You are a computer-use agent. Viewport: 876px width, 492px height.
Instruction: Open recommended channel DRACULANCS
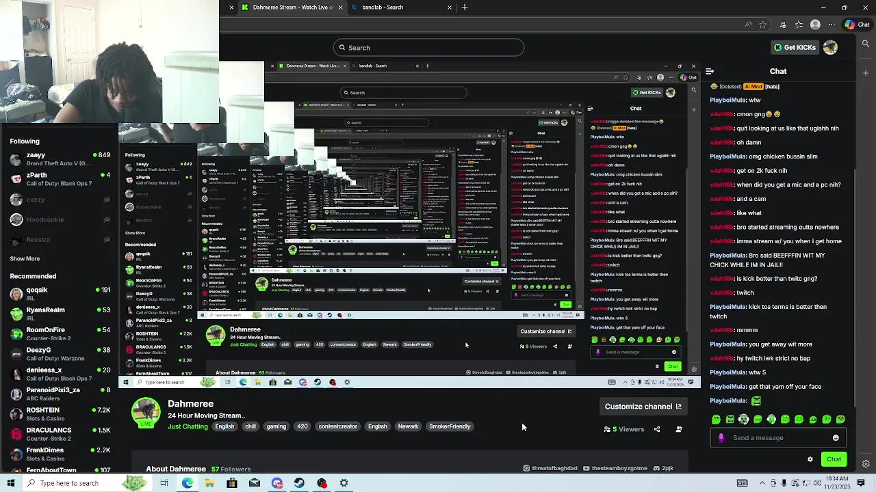click(x=60, y=434)
